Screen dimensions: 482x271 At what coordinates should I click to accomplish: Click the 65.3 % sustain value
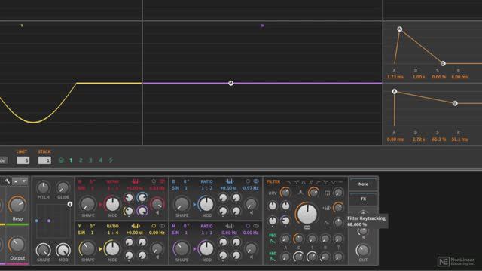438,139
